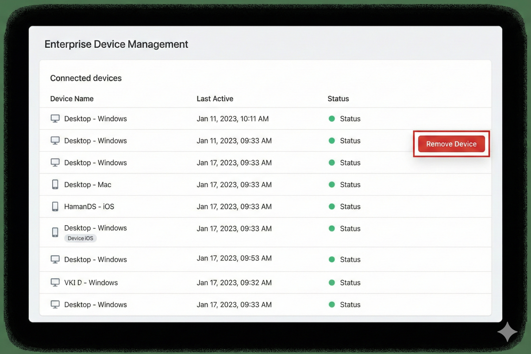Toggle the green status indicator for HamanDS - iOS
The image size is (531, 354).
pyautogui.click(x=331, y=206)
